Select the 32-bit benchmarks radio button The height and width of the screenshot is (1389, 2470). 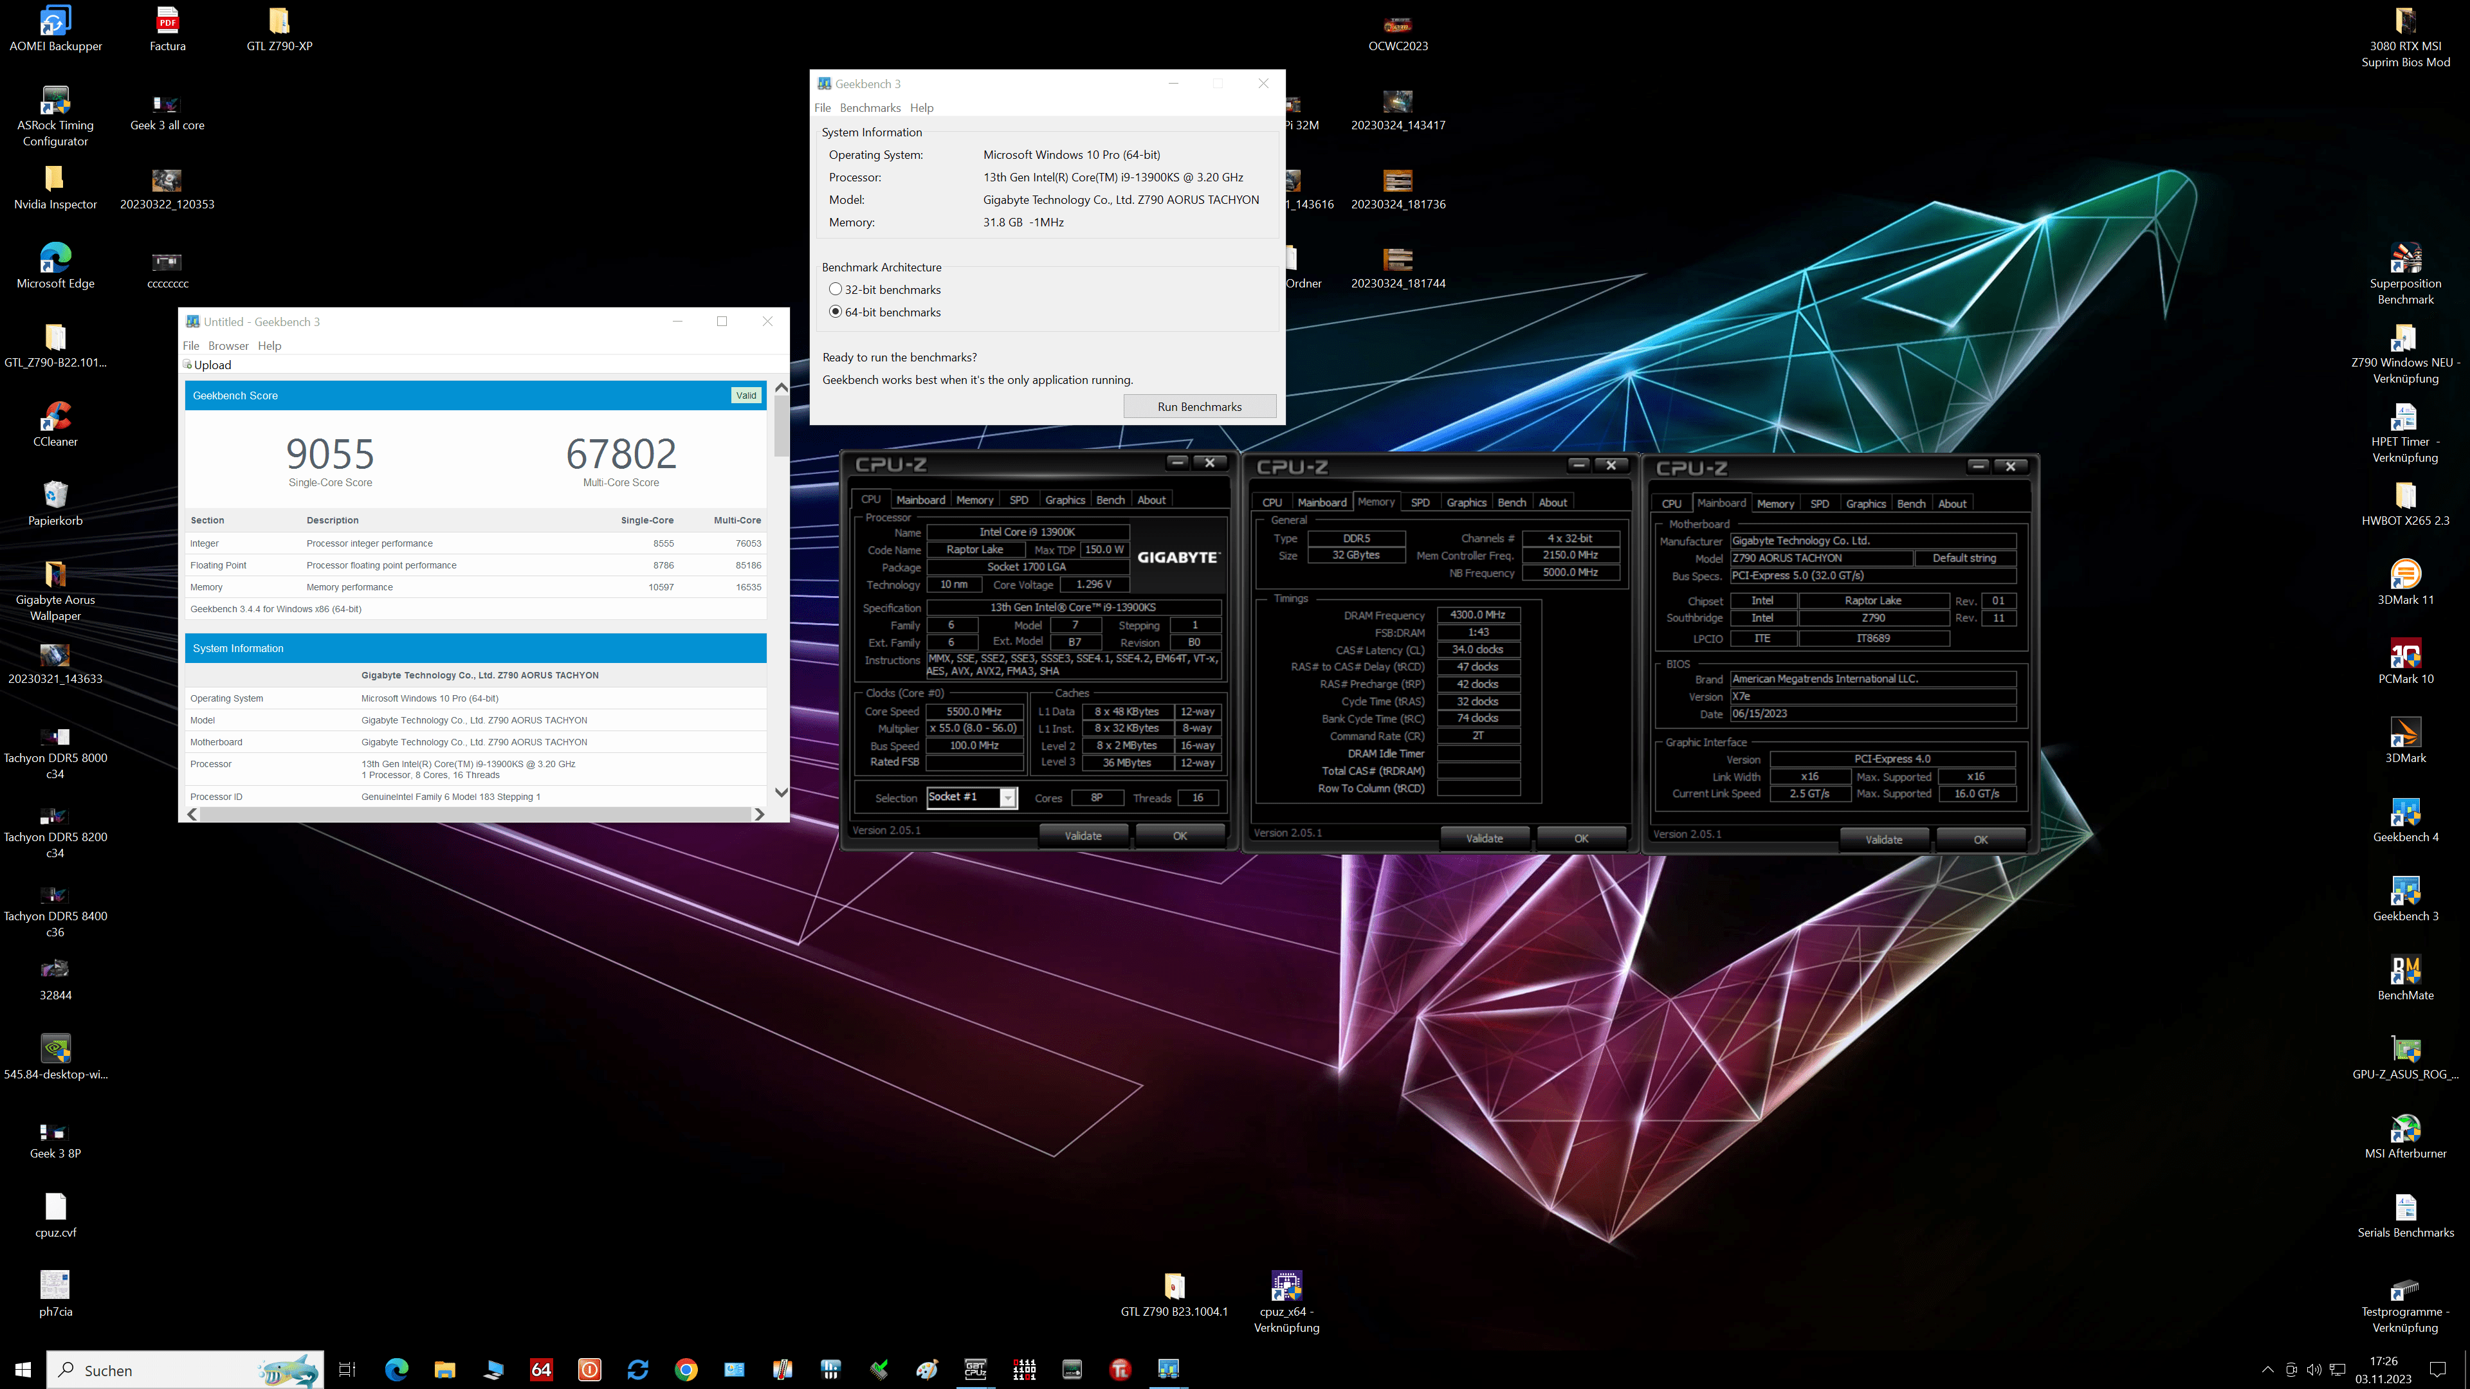(835, 289)
